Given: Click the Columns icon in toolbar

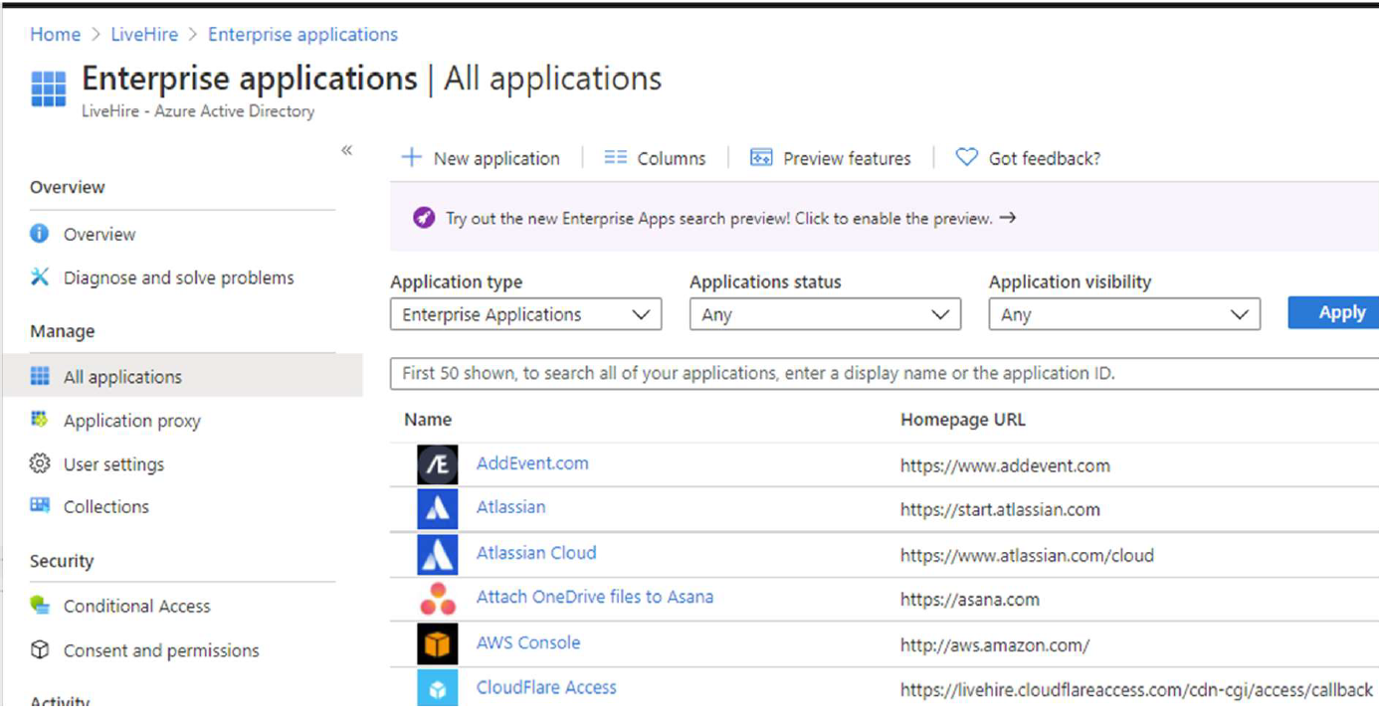Looking at the screenshot, I should tap(616, 158).
